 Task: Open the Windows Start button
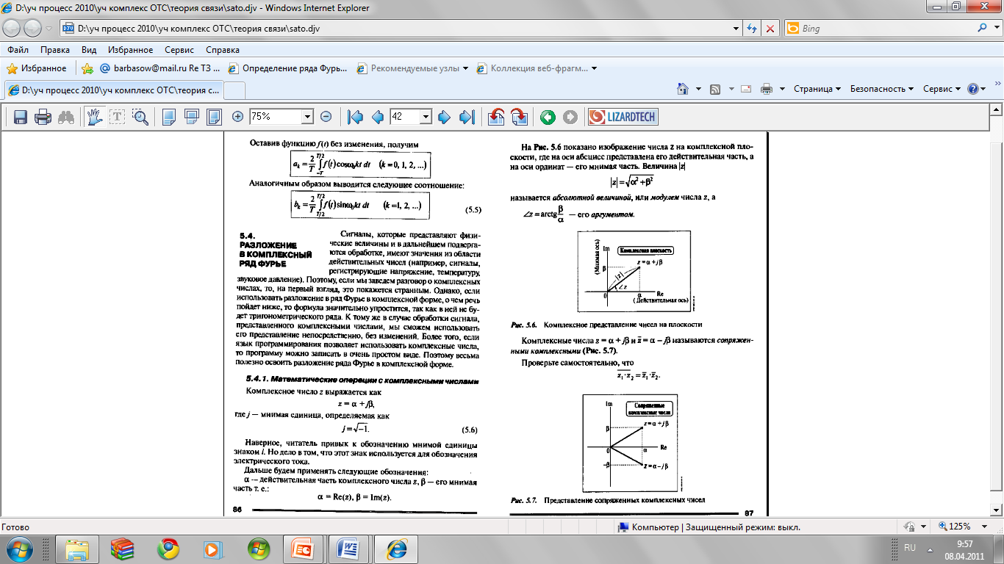(20, 549)
